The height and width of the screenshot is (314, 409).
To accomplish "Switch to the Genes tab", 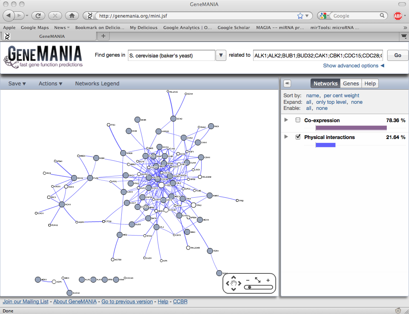I will [x=351, y=83].
